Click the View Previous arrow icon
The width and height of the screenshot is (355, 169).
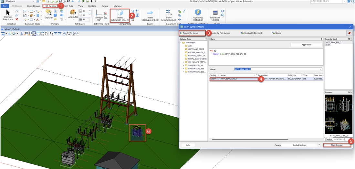(55, 34)
